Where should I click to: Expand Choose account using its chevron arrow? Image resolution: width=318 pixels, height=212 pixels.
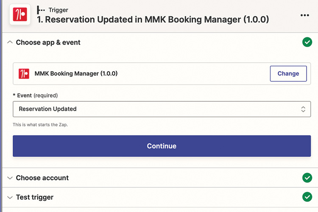(10, 178)
